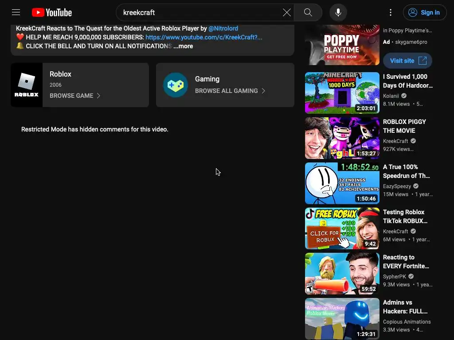Screen dimensions: 454x340
Task: Click KreekCraft name under TikTok ROBUX video
Action: 395,231
